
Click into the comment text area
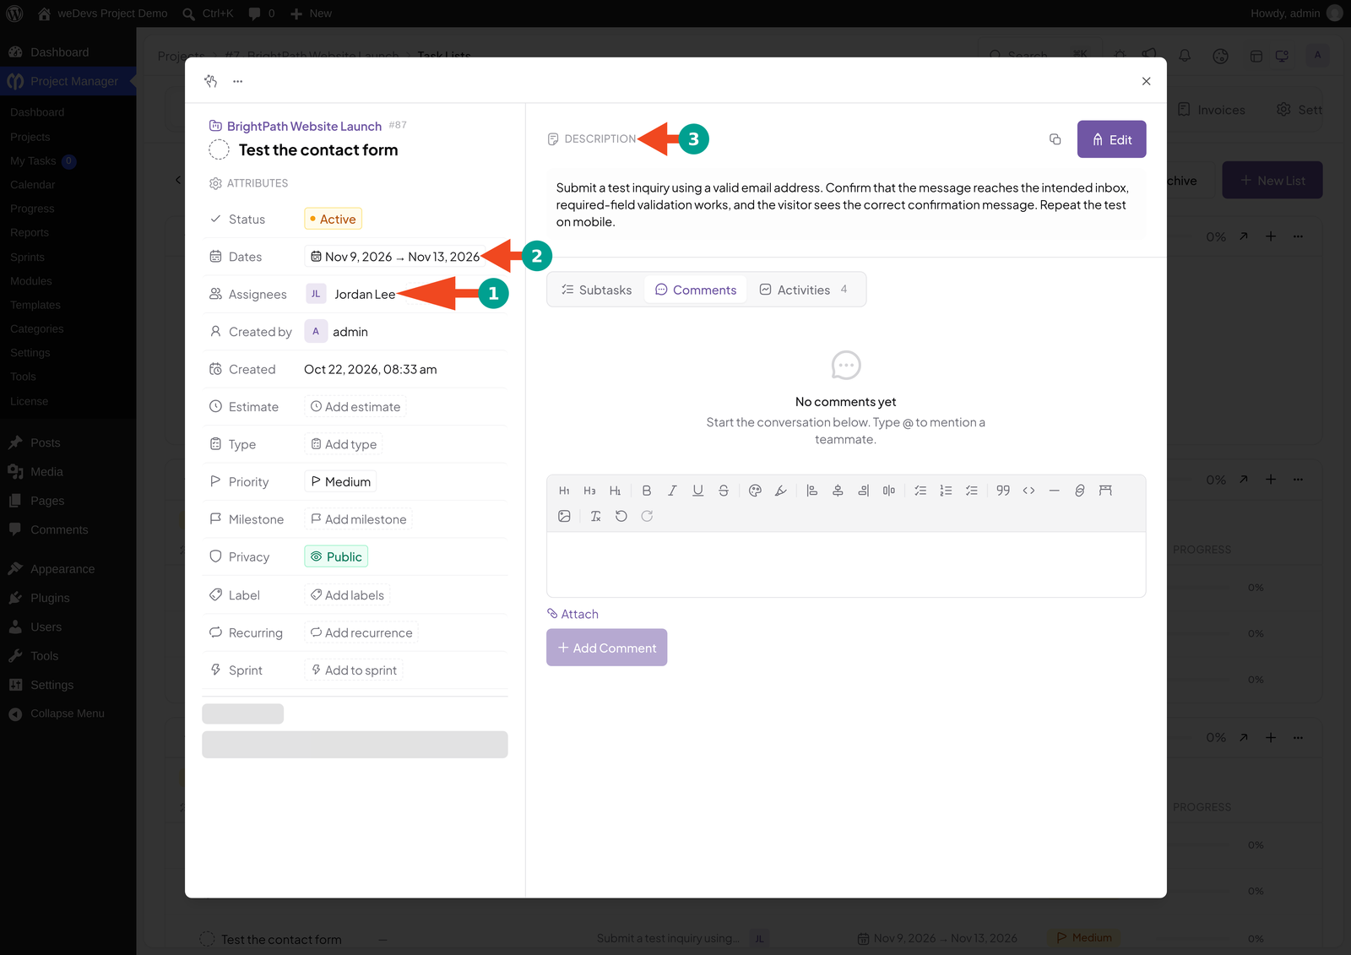click(846, 564)
